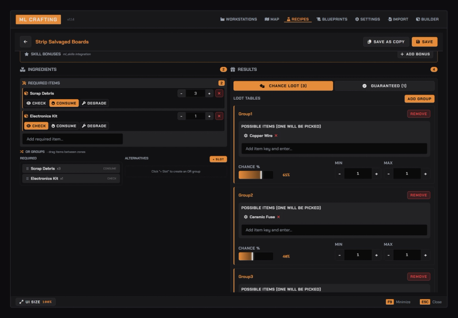Click the Save button
The width and height of the screenshot is (458, 318).
tap(425, 42)
